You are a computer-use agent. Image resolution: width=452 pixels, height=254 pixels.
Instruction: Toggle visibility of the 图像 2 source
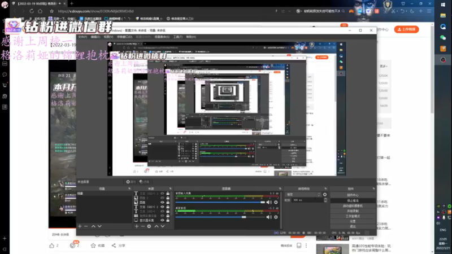[162, 198]
